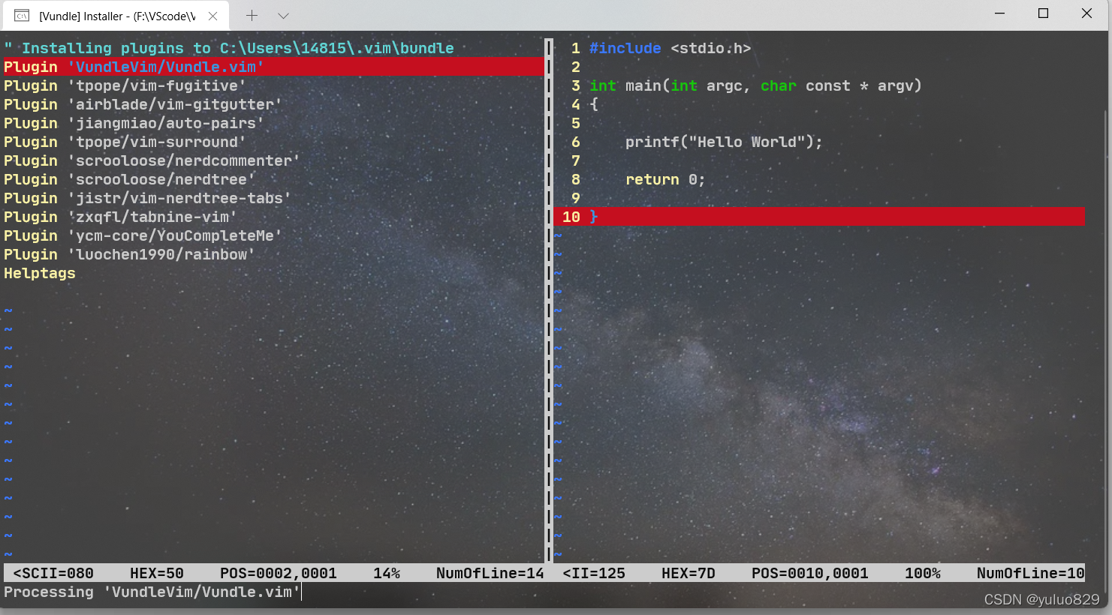Click the printf("Hello World") line
Image resolution: width=1112 pixels, height=615 pixels.
point(724,142)
